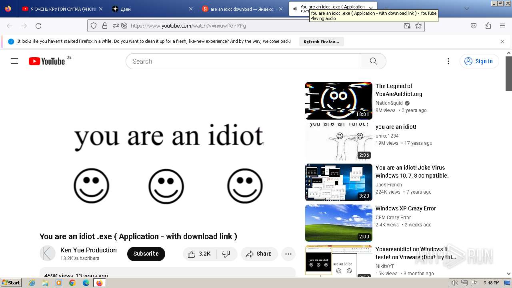512x288 pixels.
Task: Open the Action Center flag icon
Action: pos(474,283)
